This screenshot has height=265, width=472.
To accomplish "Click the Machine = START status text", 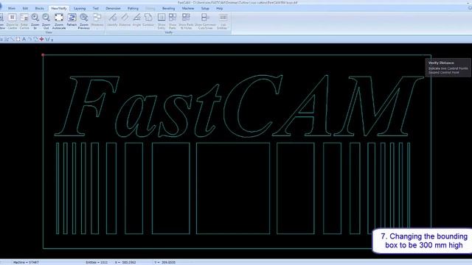I will pos(26,262).
